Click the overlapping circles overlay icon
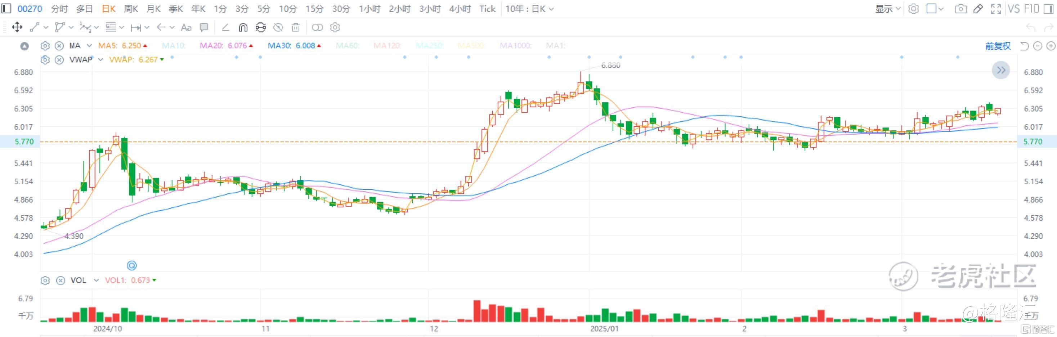 click(317, 27)
